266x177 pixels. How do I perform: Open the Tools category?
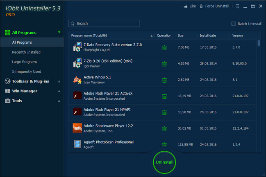17,101
